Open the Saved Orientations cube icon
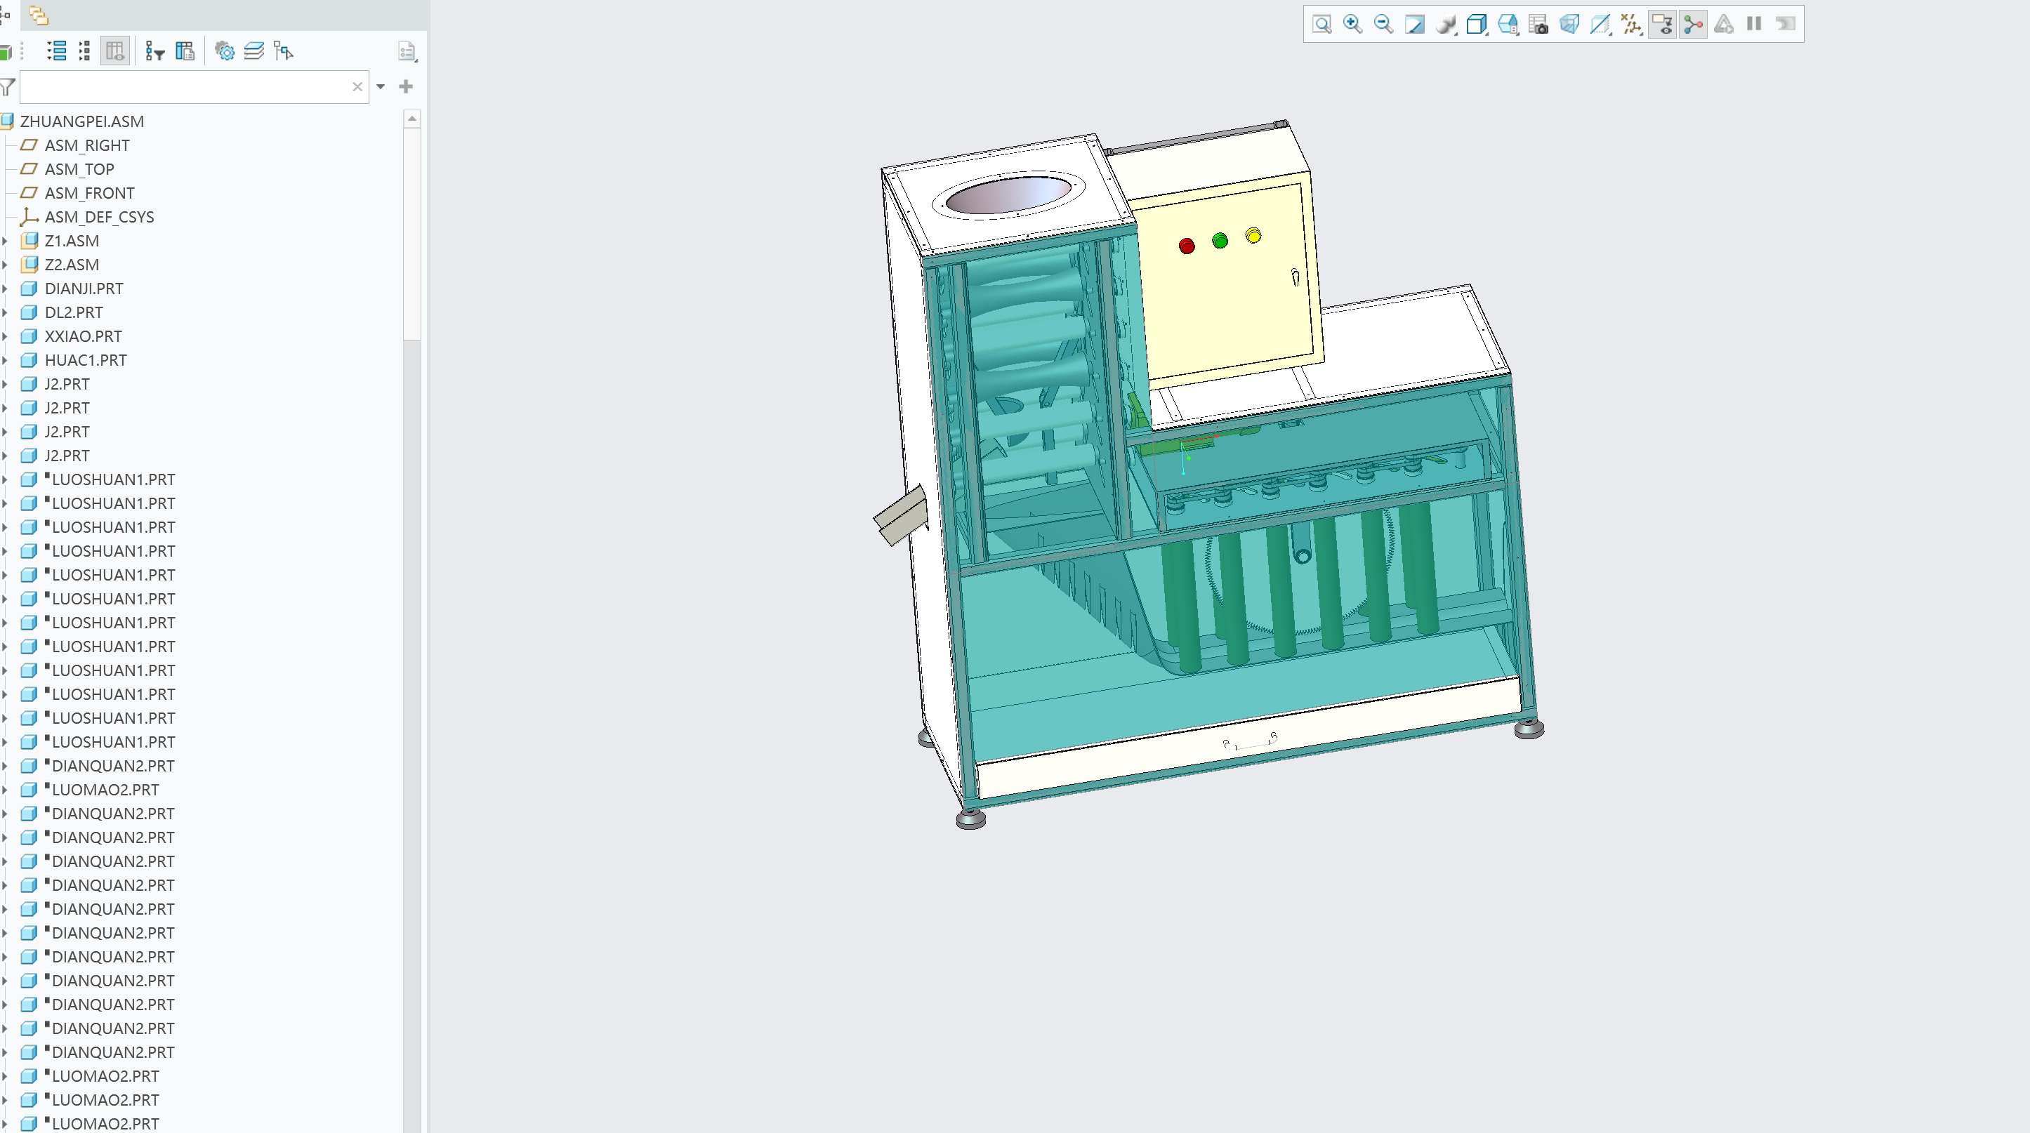 1476,25
